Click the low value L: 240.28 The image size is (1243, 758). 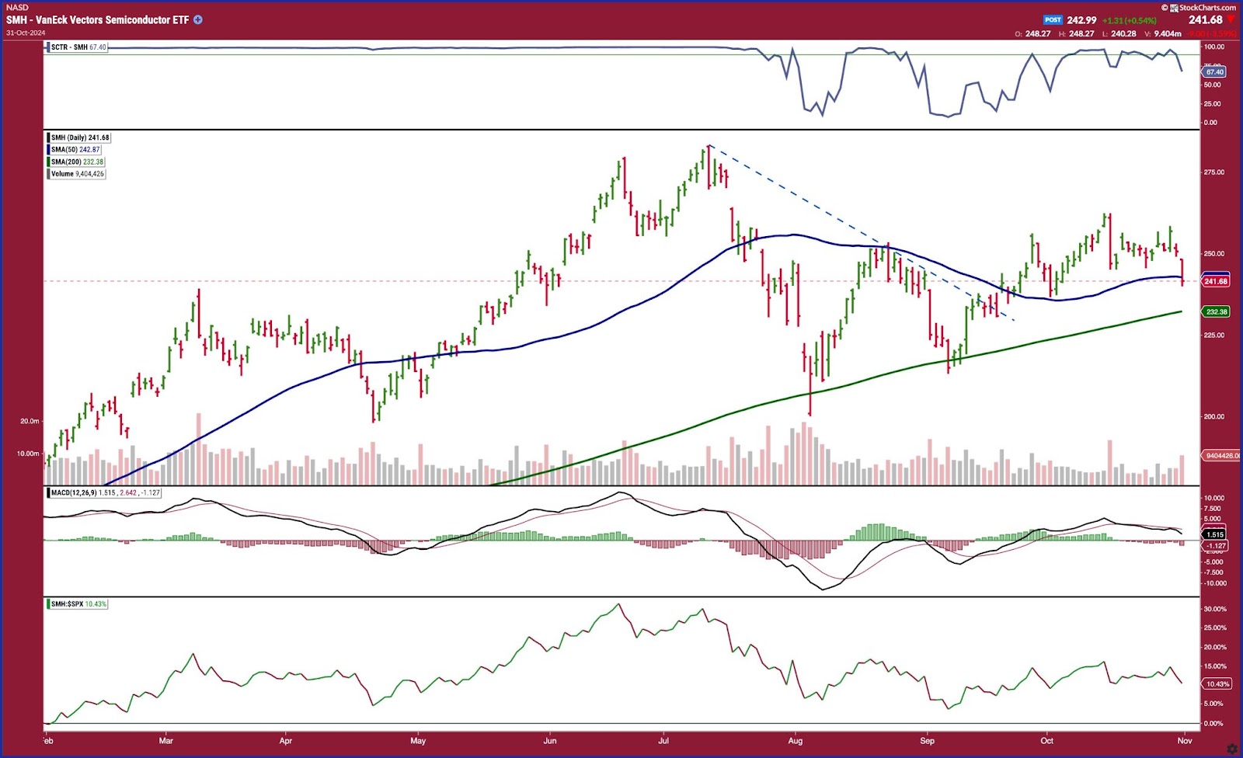click(1119, 33)
